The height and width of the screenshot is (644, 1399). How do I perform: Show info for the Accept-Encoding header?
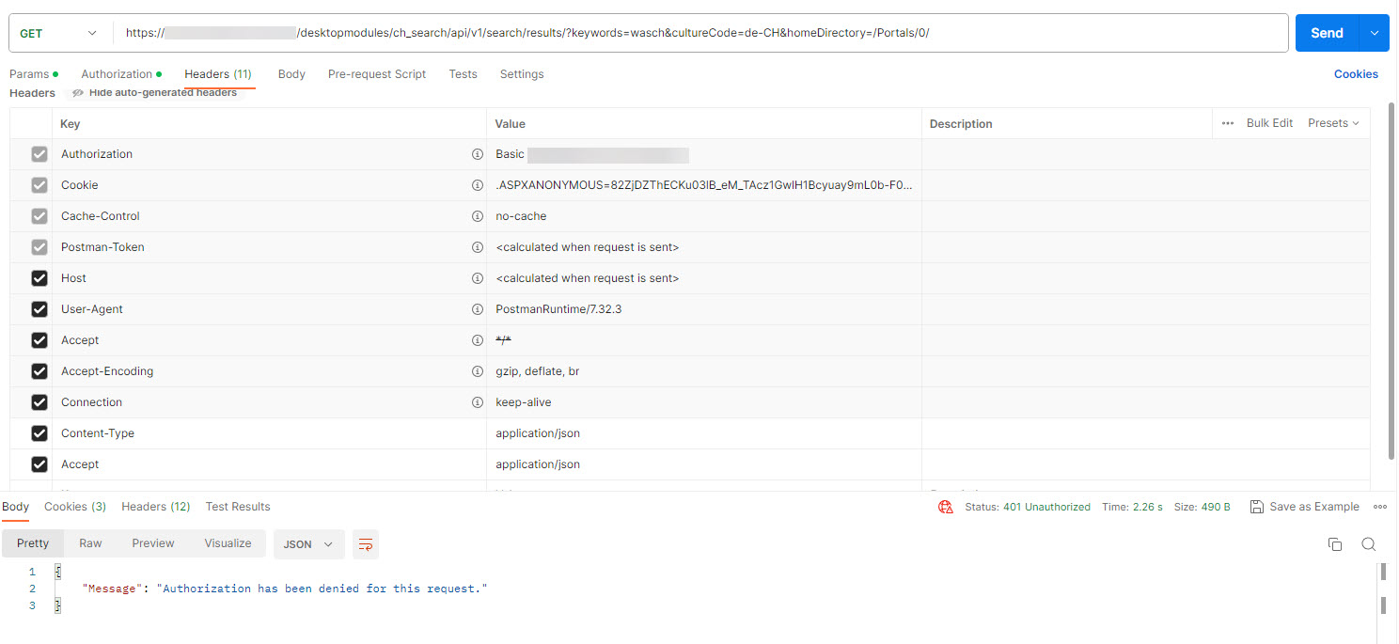click(x=477, y=371)
